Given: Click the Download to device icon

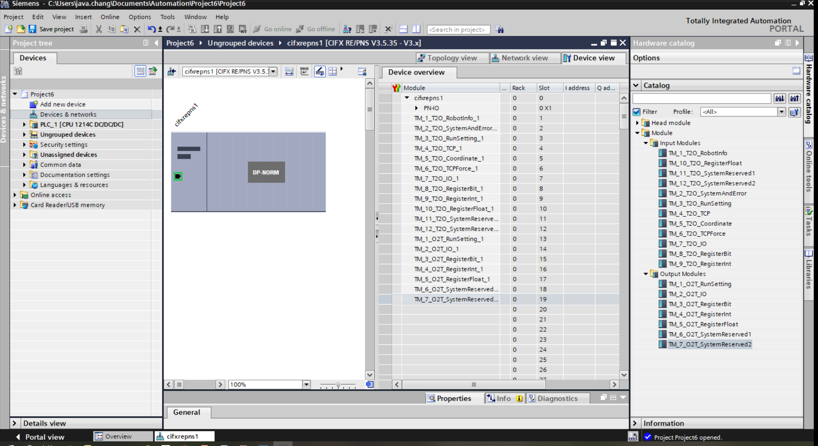Looking at the screenshot, I should tap(205, 29).
